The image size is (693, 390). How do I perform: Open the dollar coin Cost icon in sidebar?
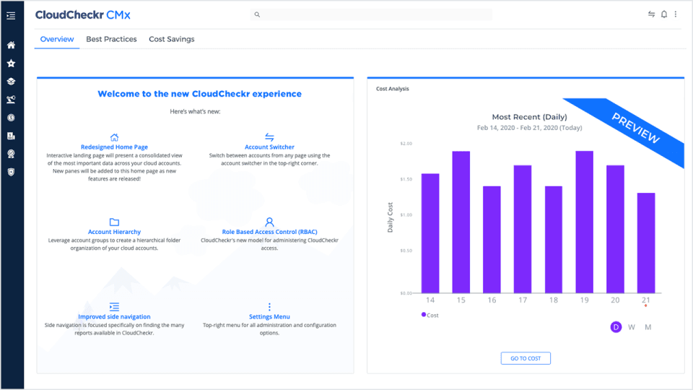pyautogui.click(x=11, y=118)
